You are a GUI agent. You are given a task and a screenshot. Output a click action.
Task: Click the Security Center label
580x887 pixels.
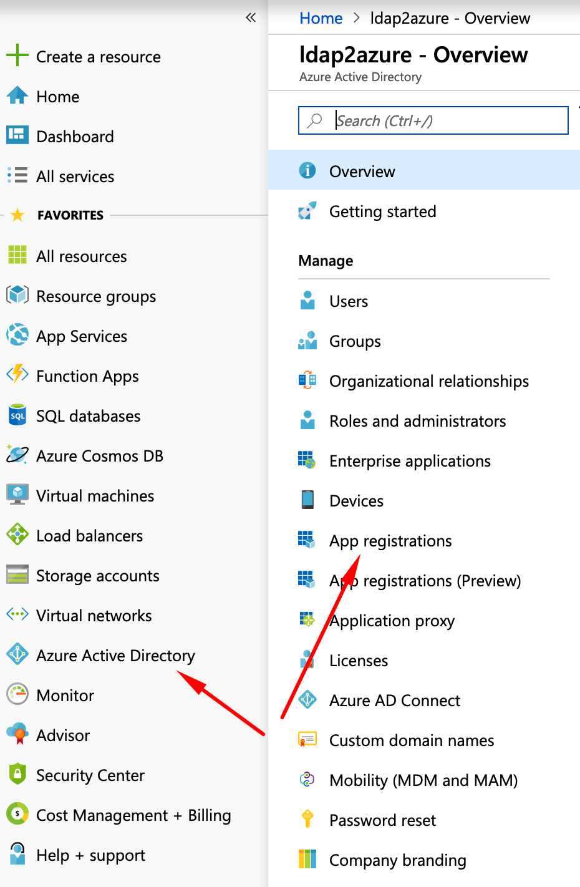tap(90, 775)
